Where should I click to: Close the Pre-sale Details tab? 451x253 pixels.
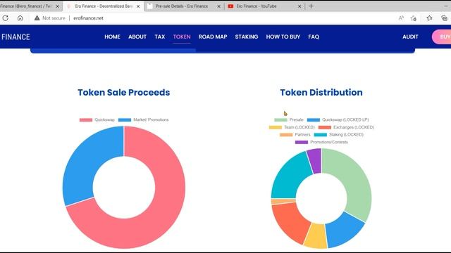tap(219, 6)
